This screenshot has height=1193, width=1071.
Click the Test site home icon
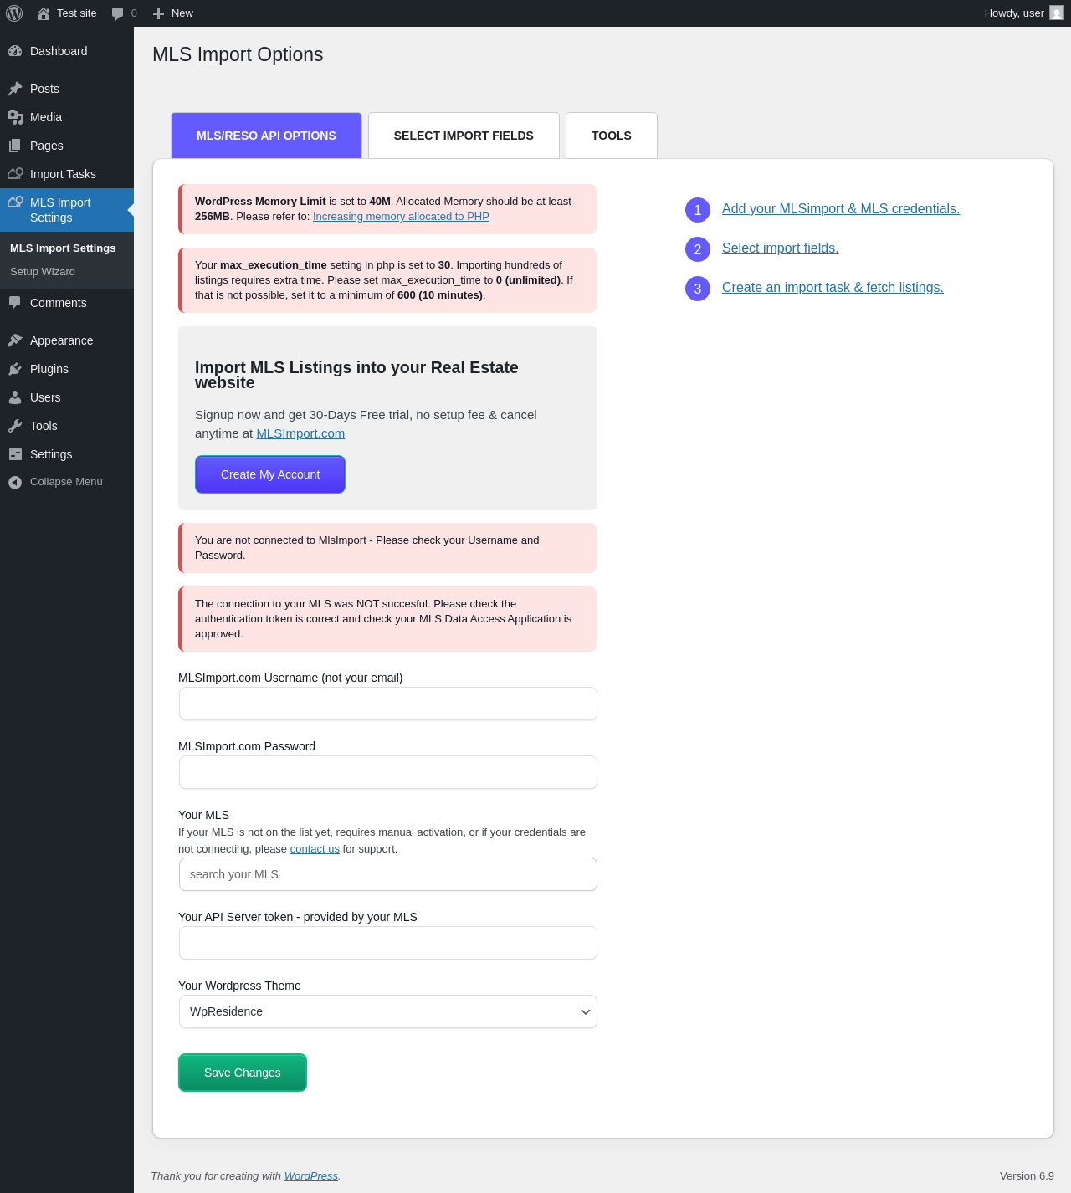[44, 13]
